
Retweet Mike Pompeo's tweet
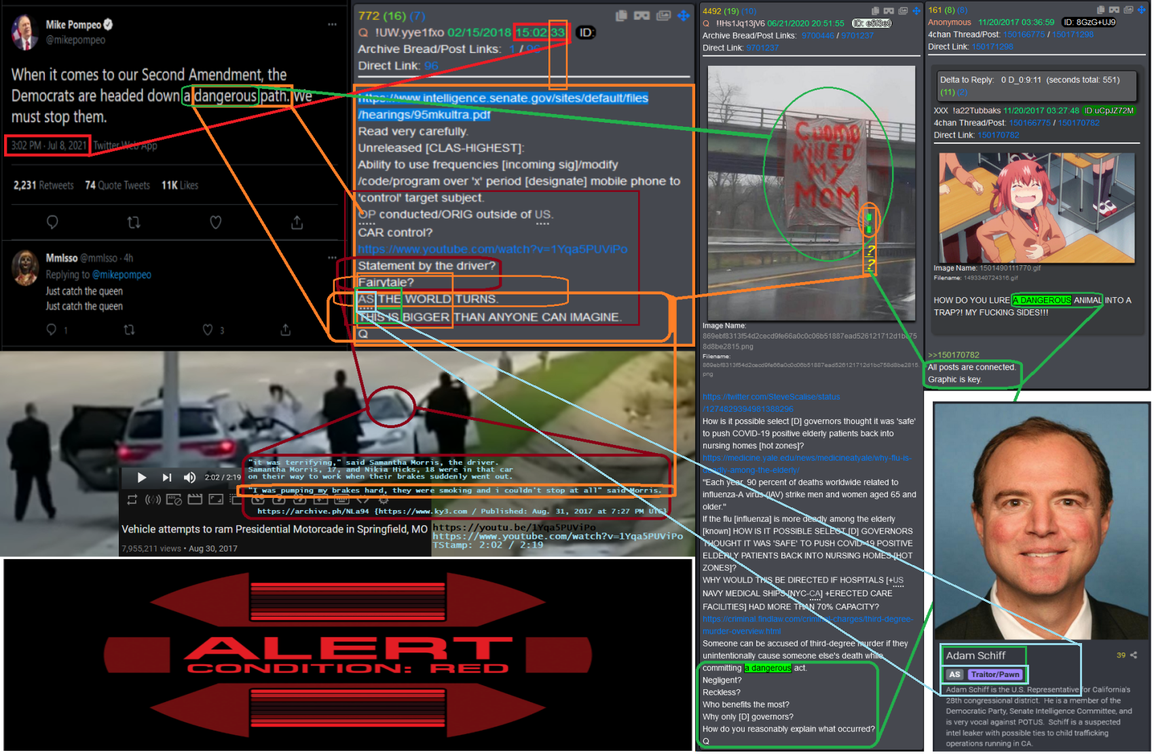[x=134, y=222]
